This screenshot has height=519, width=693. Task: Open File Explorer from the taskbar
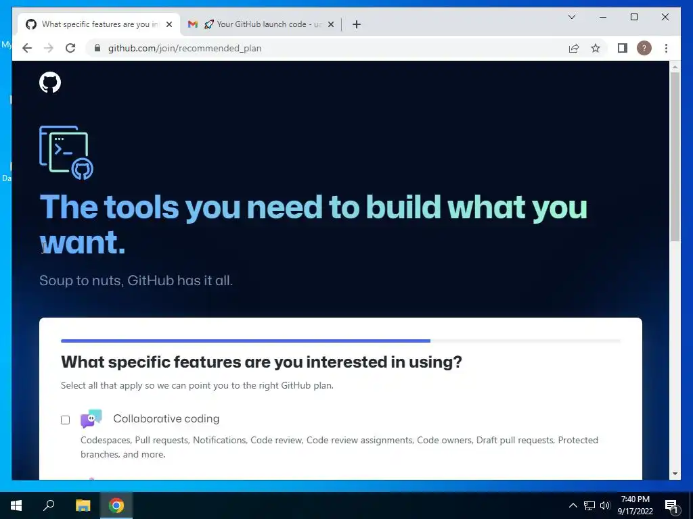(x=83, y=505)
